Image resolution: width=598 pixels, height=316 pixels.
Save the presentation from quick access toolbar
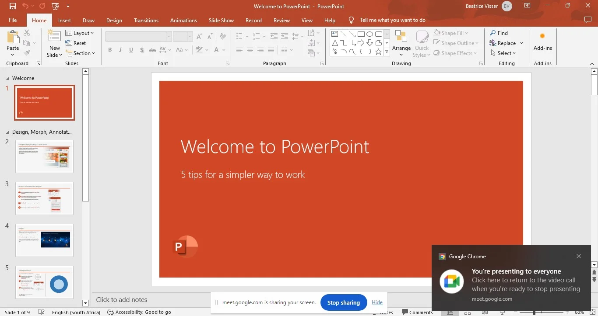[13, 6]
